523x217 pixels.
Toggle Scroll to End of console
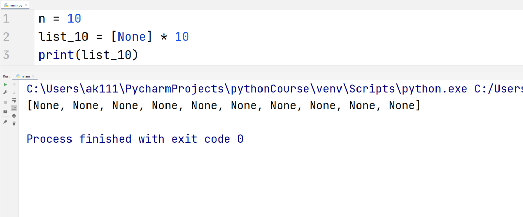[x=14, y=108]
